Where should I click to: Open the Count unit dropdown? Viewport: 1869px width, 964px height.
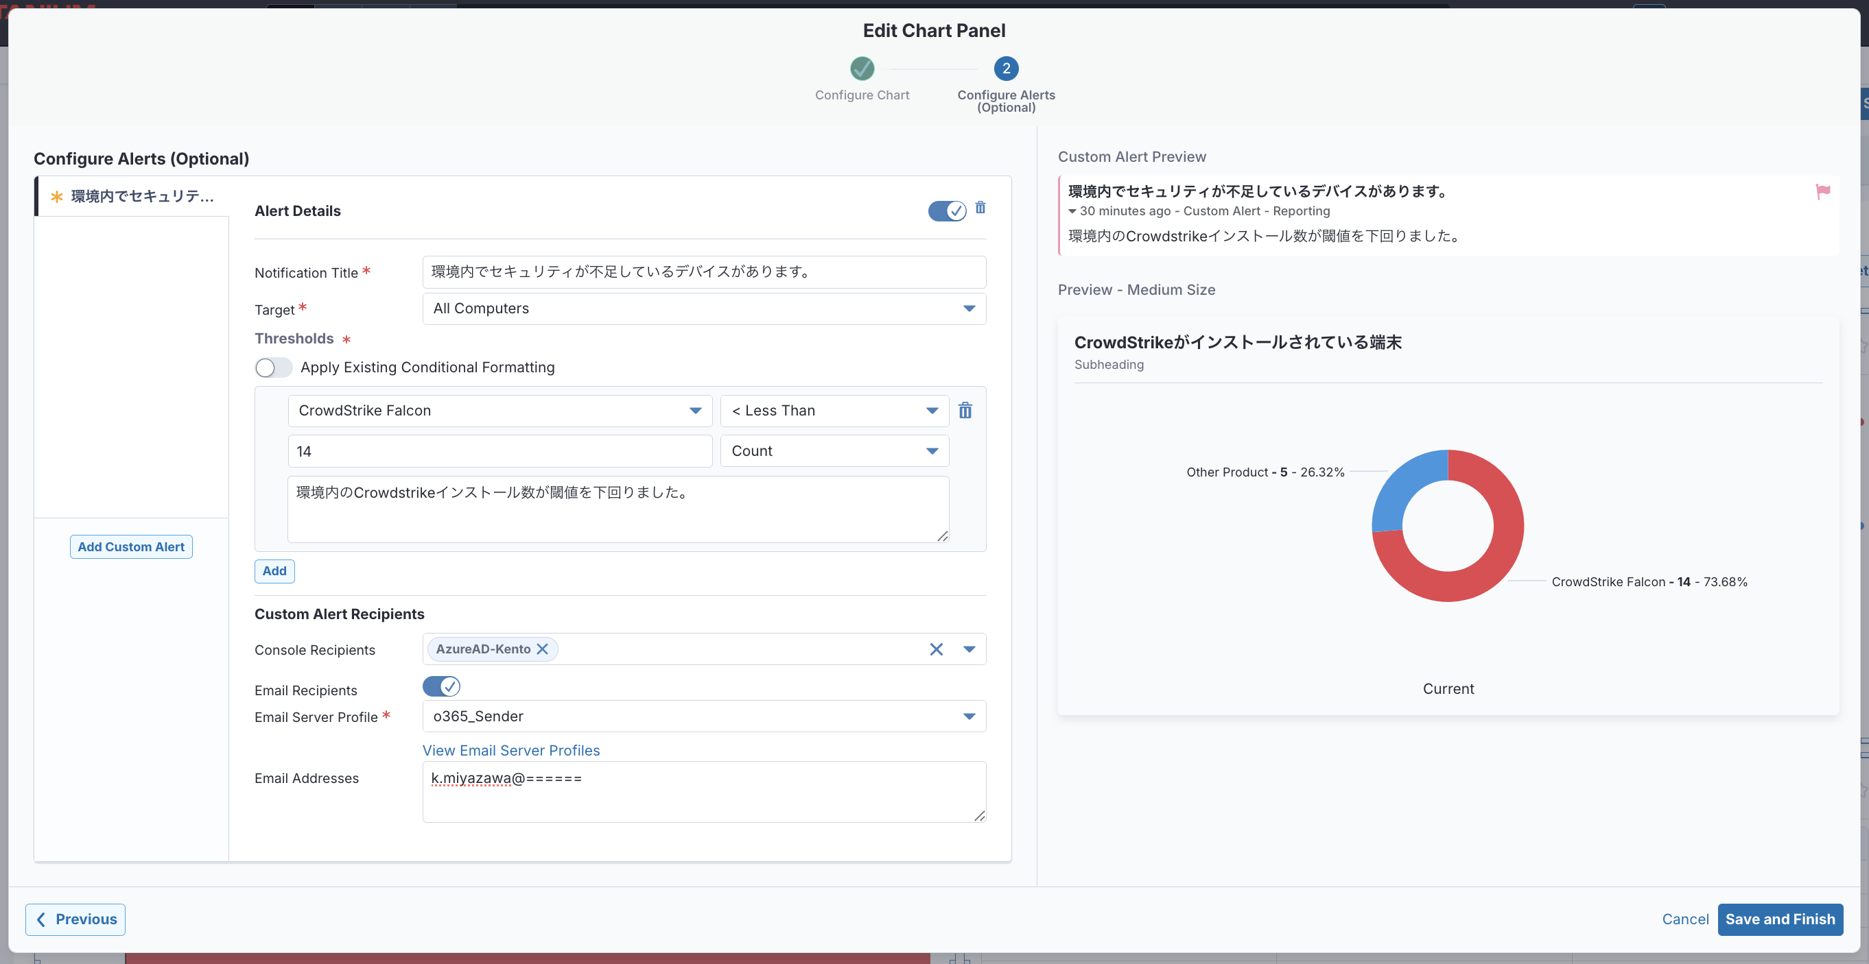click(834, 452)
